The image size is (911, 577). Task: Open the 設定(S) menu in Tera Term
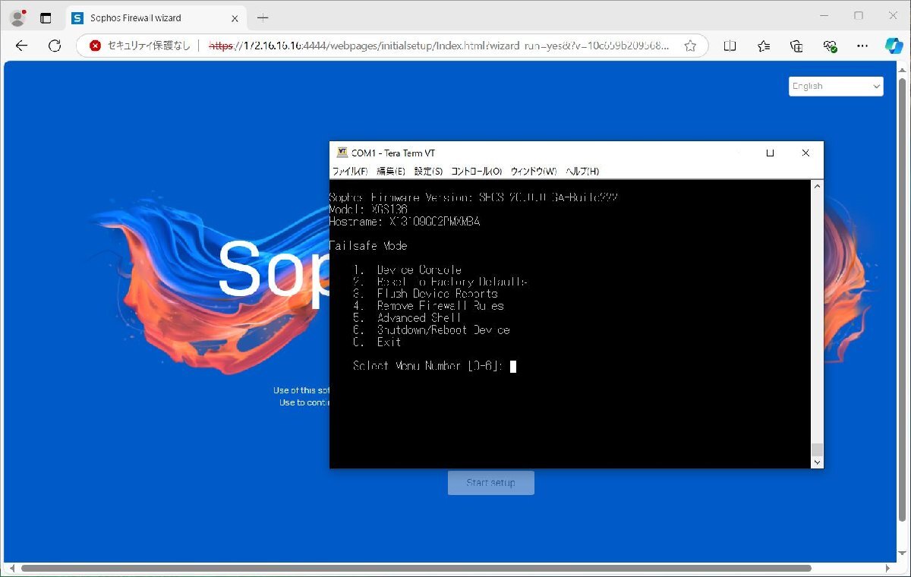tap(428, 172)
